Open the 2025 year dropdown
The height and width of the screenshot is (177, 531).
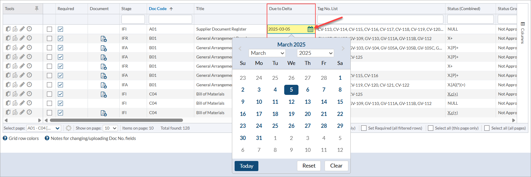coord(315,53)
